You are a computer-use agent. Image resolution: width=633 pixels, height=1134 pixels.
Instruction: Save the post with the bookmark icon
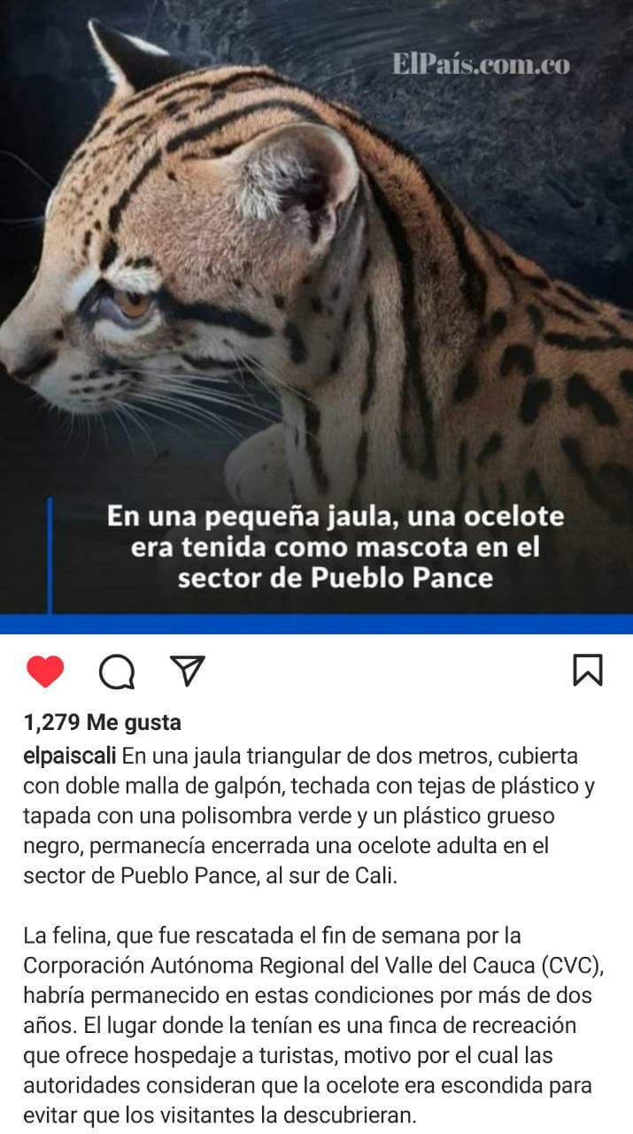(588, 671)
